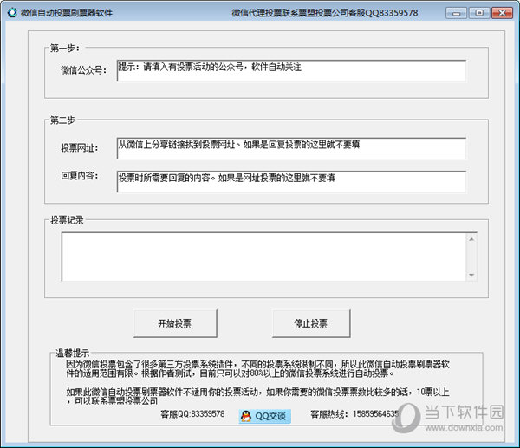Click the 投票网址 field label
This screenshot has width=520, height=448.
pos(80,148)
